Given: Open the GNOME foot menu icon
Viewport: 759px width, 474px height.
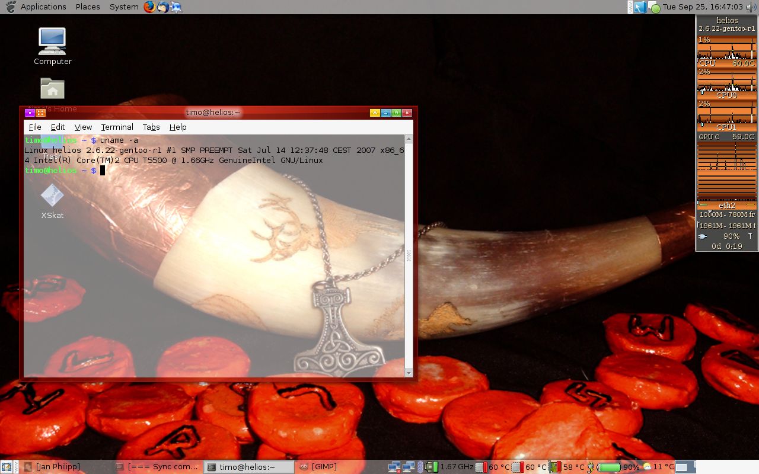Looking at the screenshot, I should pos(9,7).
